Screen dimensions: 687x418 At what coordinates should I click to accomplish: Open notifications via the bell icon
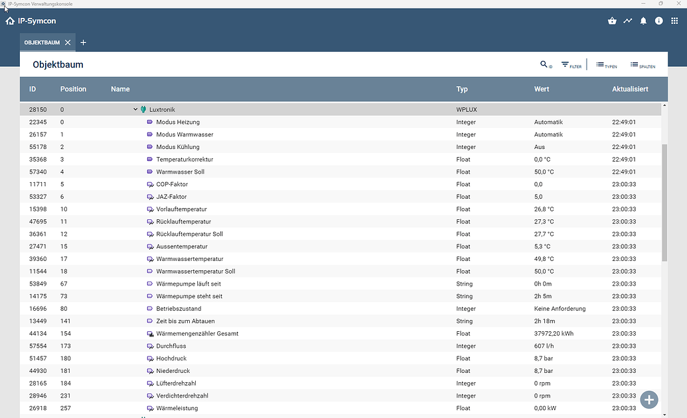coord(643,21)
